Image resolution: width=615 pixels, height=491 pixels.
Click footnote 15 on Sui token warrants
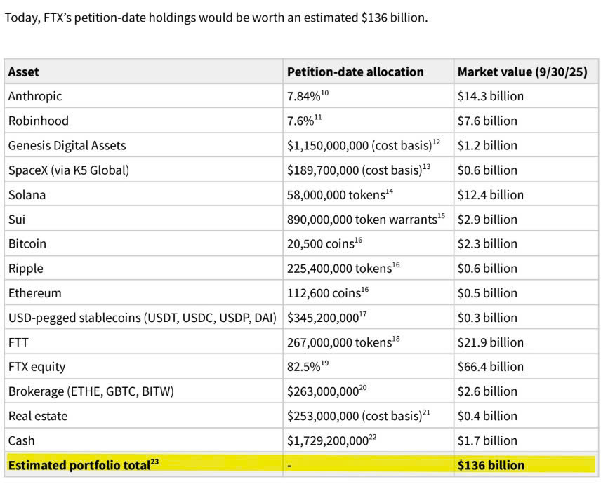[442, 215]
